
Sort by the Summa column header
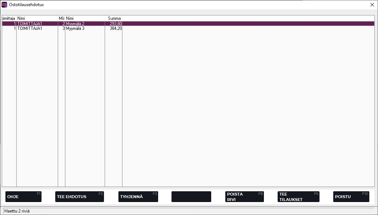114,18
